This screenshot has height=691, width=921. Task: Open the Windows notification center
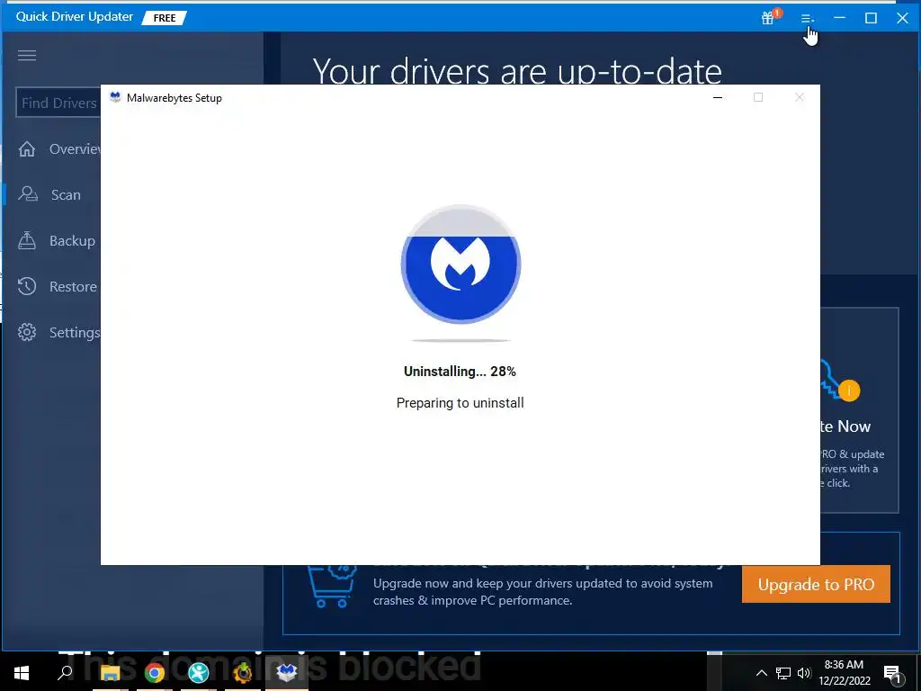[892, 673]
